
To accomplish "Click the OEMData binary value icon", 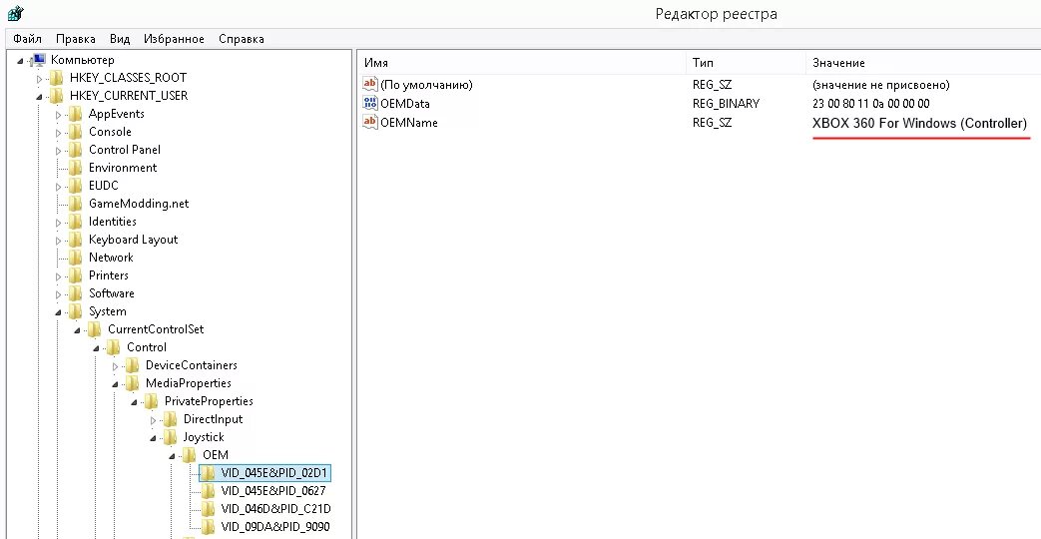I will tap(370, 104).
